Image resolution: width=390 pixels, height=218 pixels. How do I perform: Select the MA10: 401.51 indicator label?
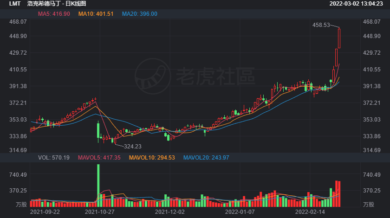click(96, 14)
